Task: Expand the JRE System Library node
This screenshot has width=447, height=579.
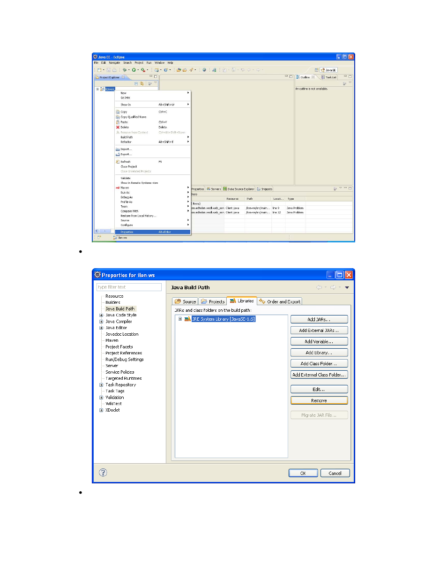Action: pos(180,319)
